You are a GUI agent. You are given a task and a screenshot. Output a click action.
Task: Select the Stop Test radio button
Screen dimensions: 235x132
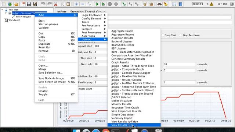pyautogui.click(x=163, y=35)
